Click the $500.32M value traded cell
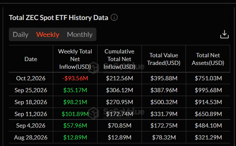The height and width of the screenshot is (146, 236). point(164,102)
